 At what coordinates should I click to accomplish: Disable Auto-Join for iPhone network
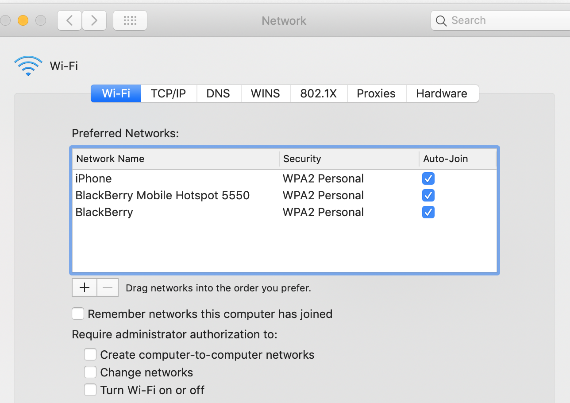coord(428,178)
